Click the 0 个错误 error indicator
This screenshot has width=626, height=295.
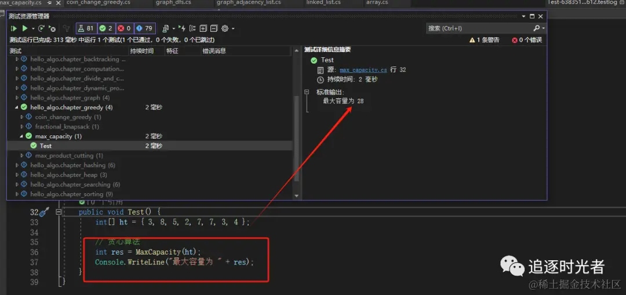pos(527,40)
